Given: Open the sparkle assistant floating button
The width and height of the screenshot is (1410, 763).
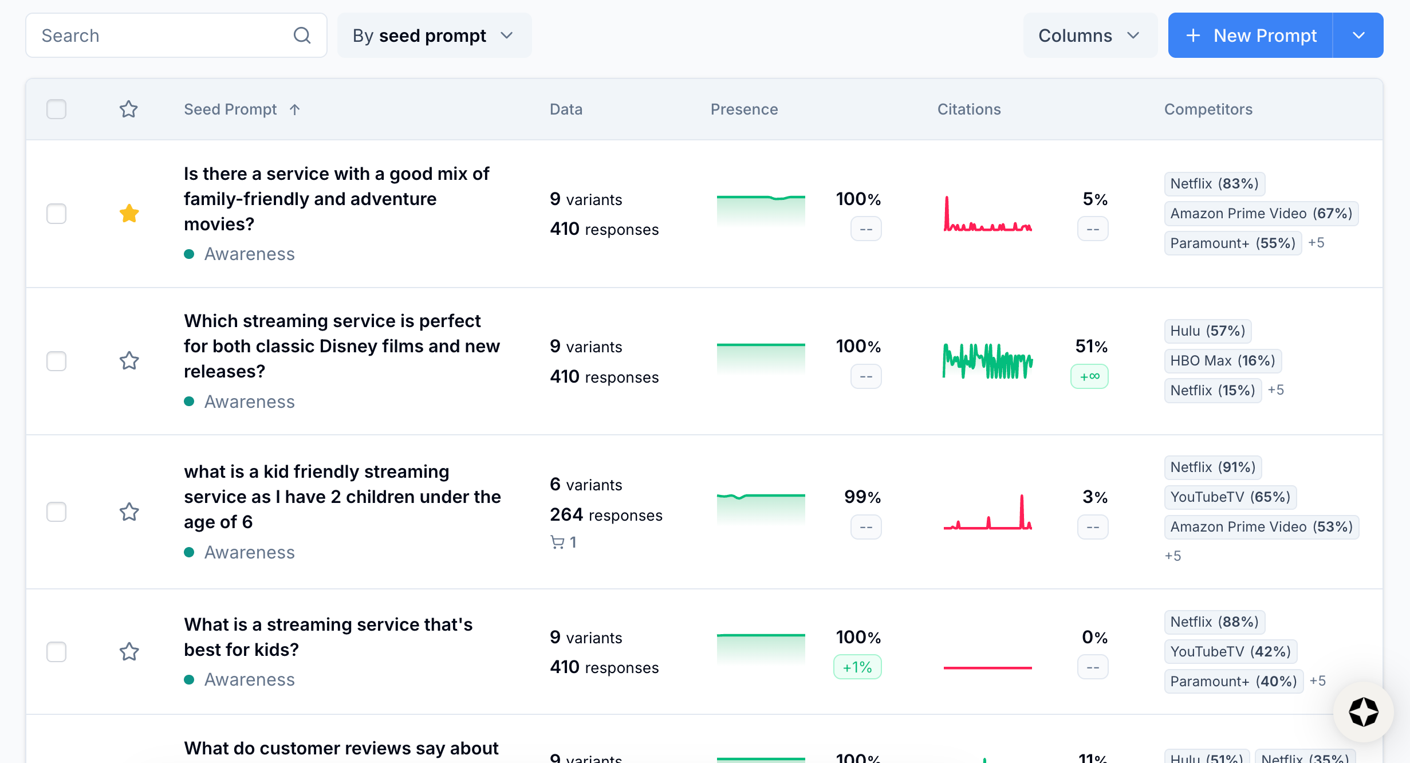Looking at the screenshot, I should click(1363, 712).
